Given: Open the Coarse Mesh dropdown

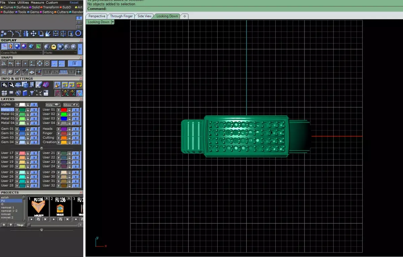Looking at the screenshot, I should pyautogui.click(x=21, y=53).
